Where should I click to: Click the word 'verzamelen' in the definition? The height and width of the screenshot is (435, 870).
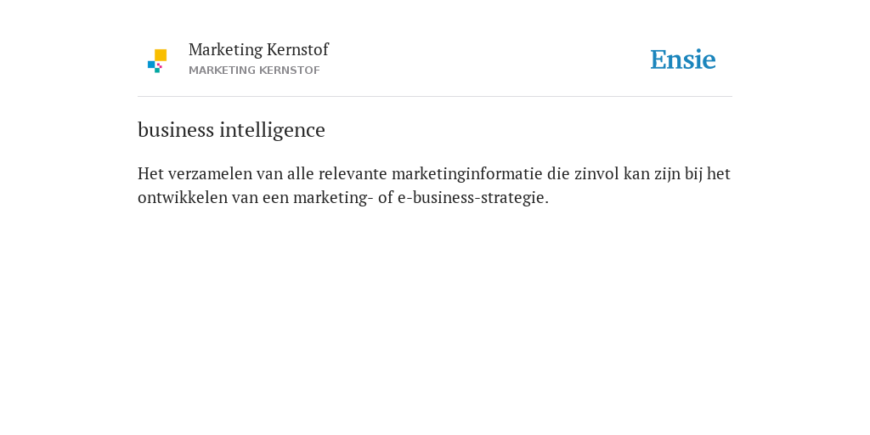point(211,173)
